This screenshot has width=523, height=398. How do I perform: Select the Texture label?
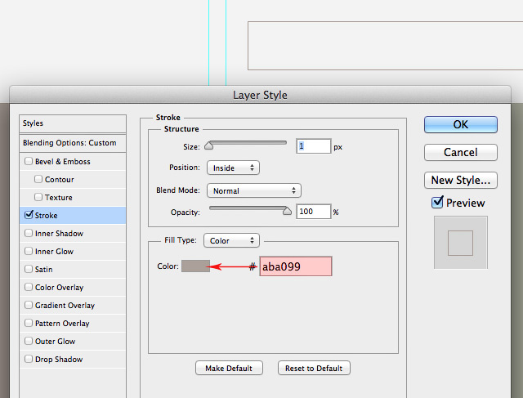(59, 198)
